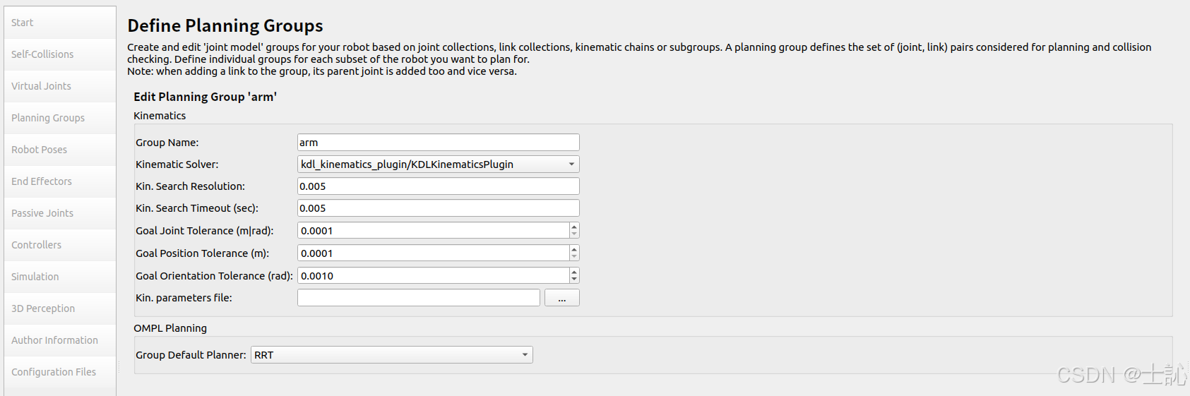Switch to the Controllers tab
Screen dimensions: 1190x396
pos(60,245)
